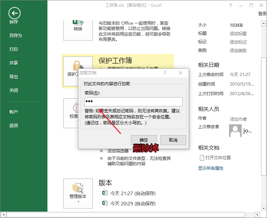Click the 保护工作簿 heading text

click(116, 61)
